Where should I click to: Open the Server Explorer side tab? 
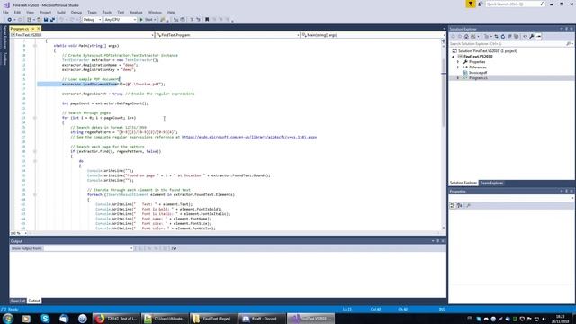click(x=4, y=37)
